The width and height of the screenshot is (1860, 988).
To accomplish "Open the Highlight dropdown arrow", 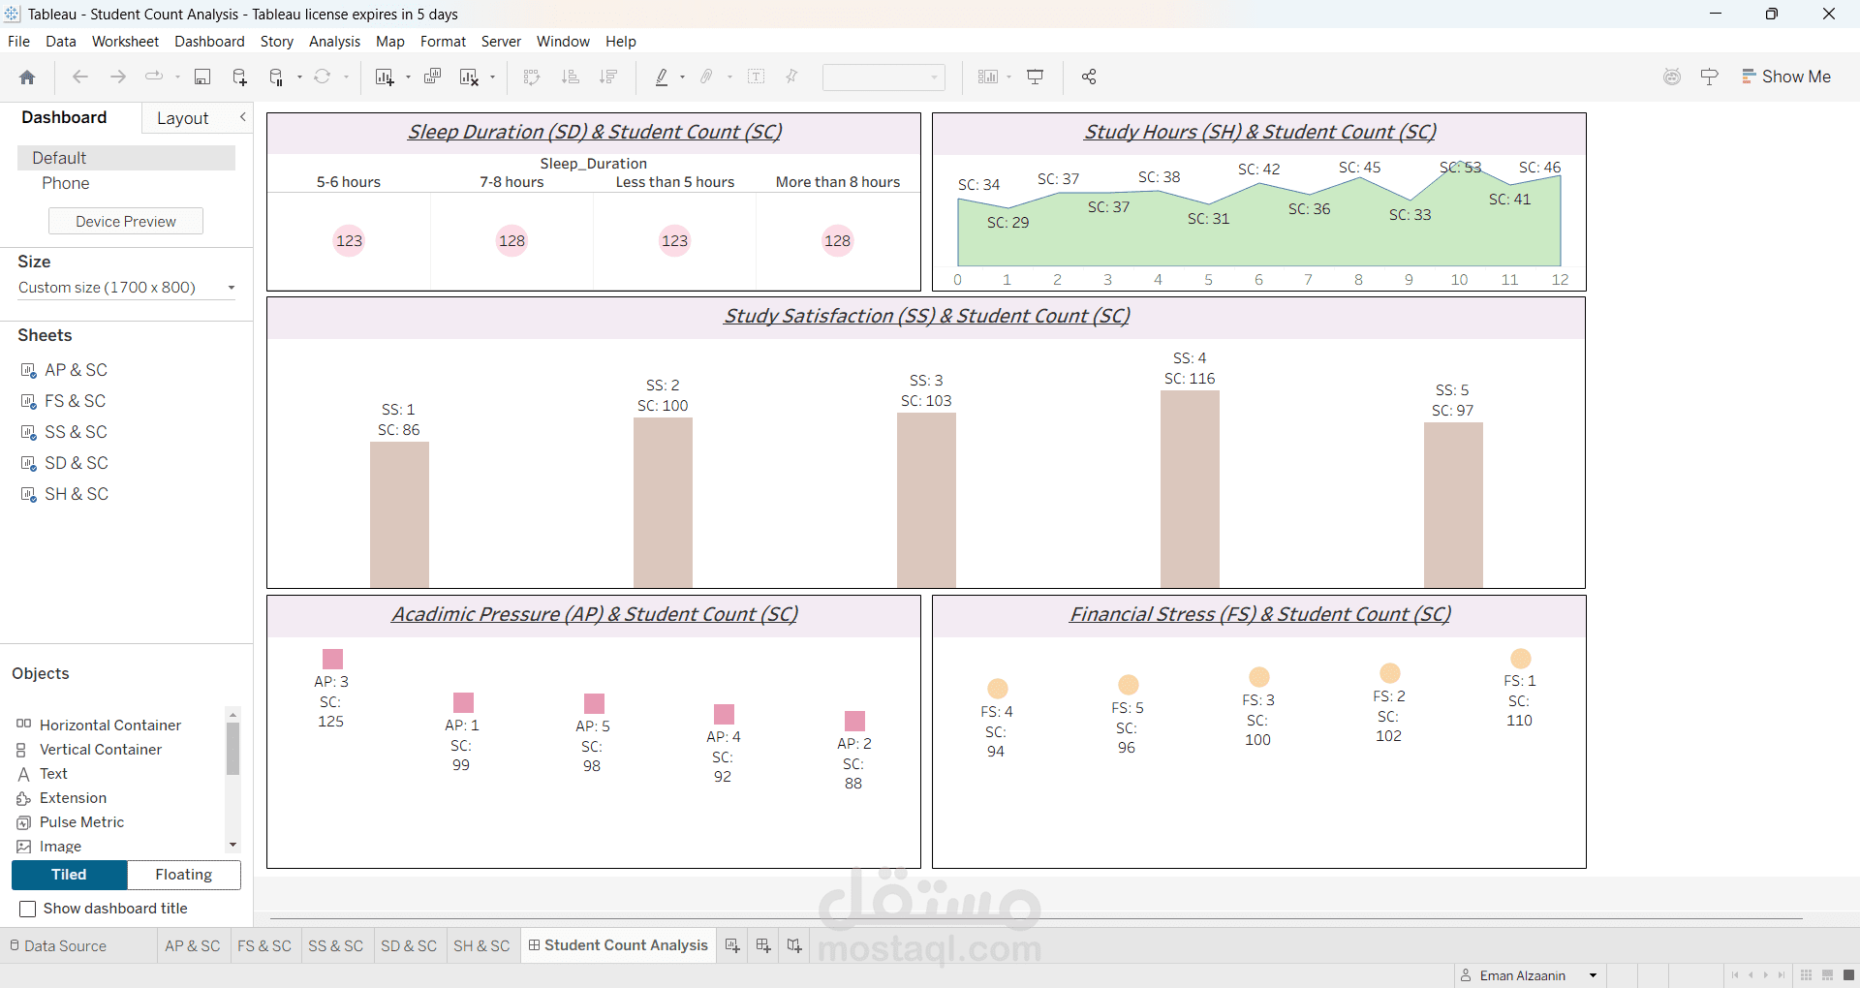I will tap(683, 77).
